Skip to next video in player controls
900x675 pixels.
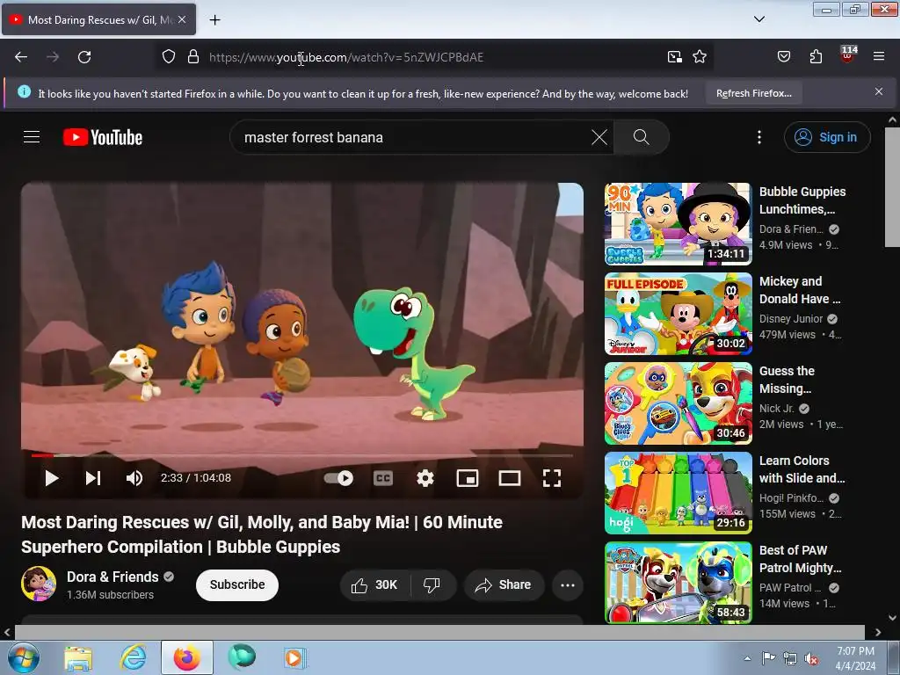click(93, 478)
